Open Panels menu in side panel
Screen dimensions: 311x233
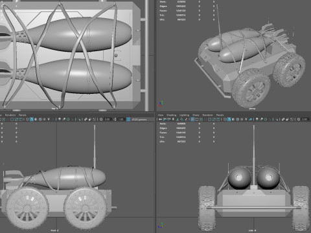(220, 115)
